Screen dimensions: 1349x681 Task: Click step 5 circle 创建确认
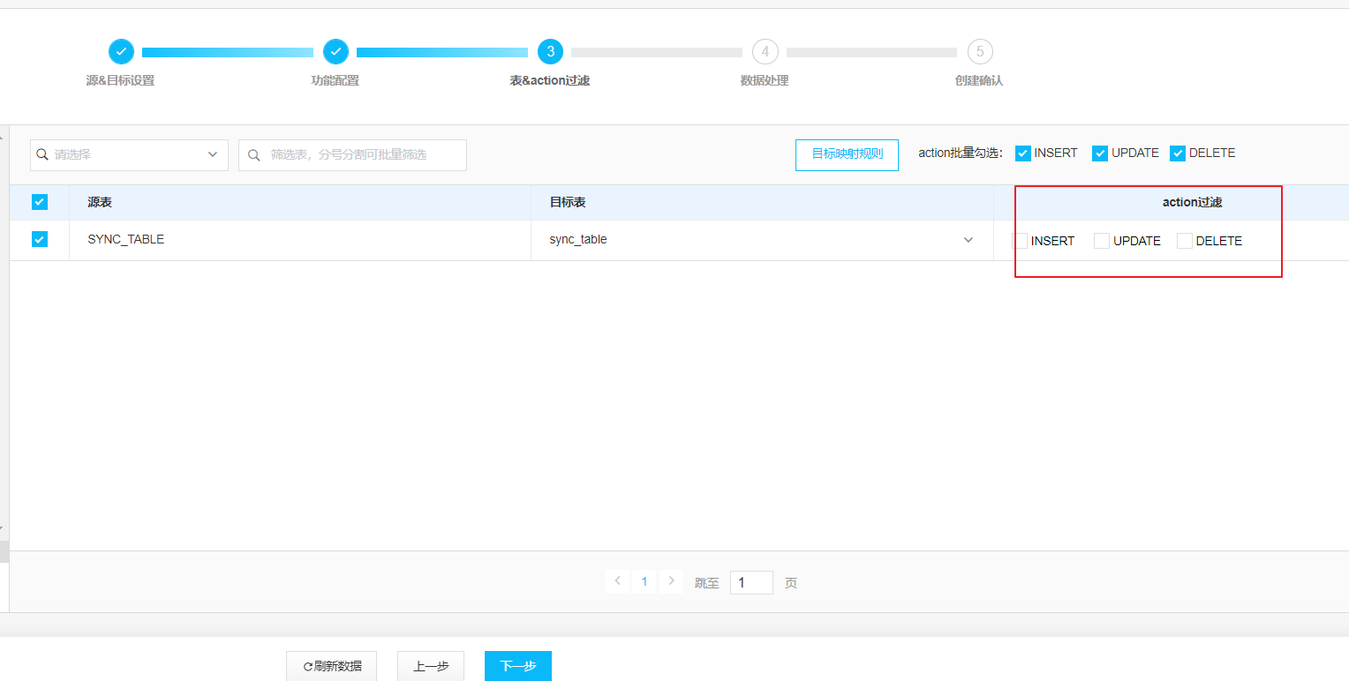(980, 52)
